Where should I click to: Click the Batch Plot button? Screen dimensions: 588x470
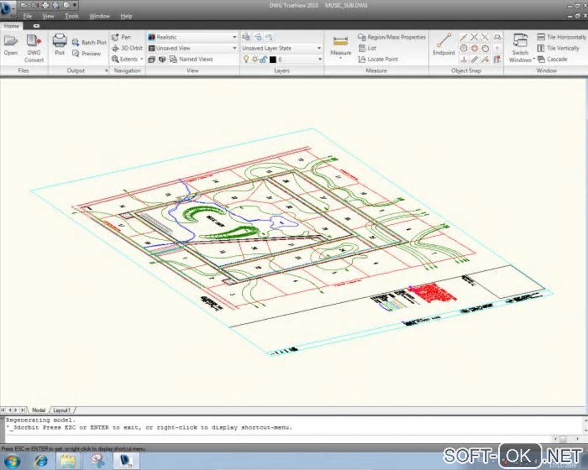[x=89, y=42]
